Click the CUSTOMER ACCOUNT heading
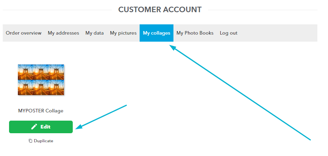This screenshot has width=328, height=156. (x=160, y=9)
